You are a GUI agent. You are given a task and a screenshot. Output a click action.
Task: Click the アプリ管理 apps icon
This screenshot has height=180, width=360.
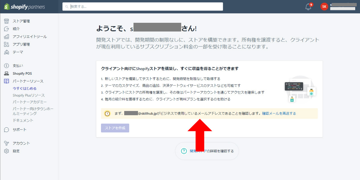[7, 44]
